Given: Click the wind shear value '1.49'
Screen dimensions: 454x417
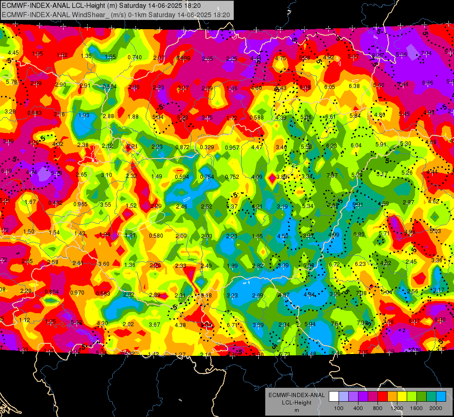Looking at the screenshot, I should [157, 176].
